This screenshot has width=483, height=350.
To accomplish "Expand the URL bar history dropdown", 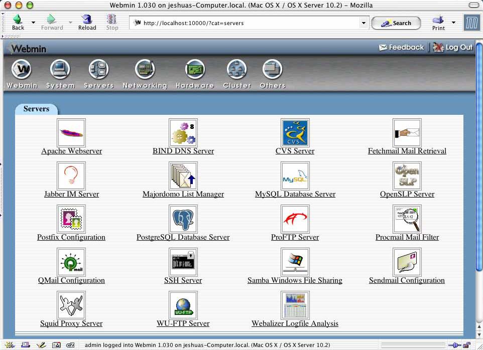I will [x=364, y=23].
